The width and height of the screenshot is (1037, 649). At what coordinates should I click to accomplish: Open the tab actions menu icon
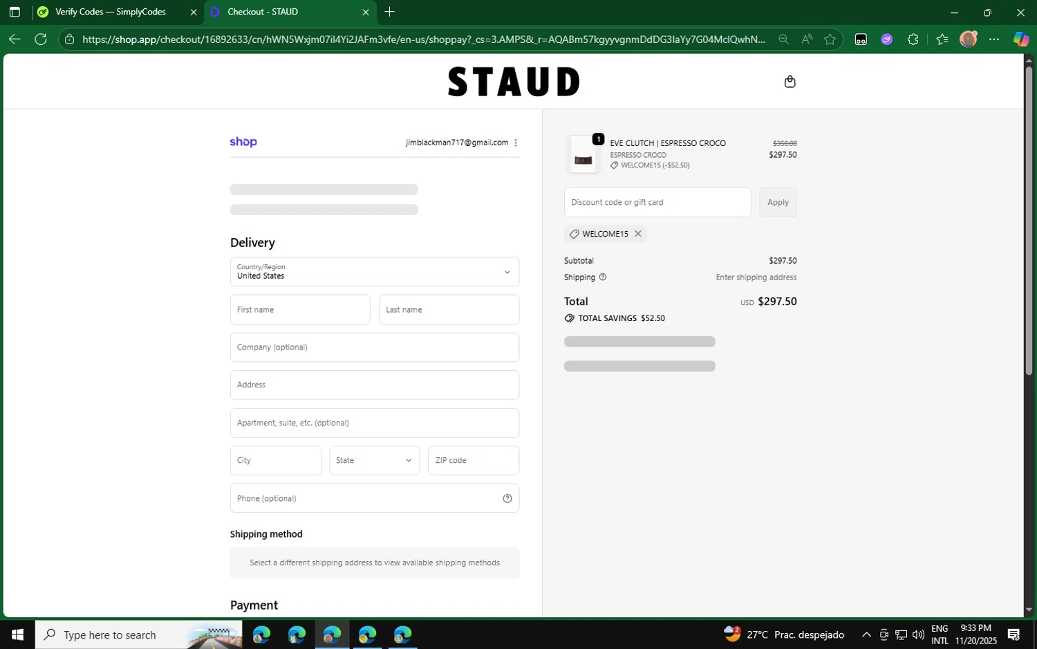pos(15,12)
